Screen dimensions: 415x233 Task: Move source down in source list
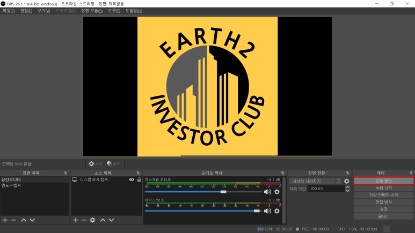click(x=111, y=220)
